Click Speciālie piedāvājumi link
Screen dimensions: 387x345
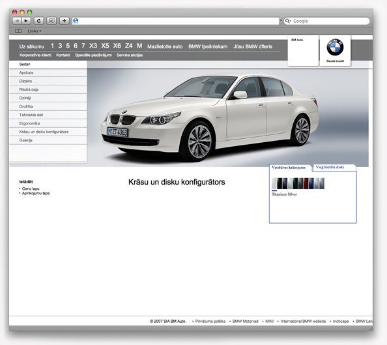tap(93, 55)
